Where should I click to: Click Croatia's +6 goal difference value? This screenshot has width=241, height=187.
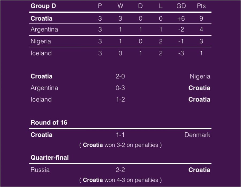tap(181, 18)
